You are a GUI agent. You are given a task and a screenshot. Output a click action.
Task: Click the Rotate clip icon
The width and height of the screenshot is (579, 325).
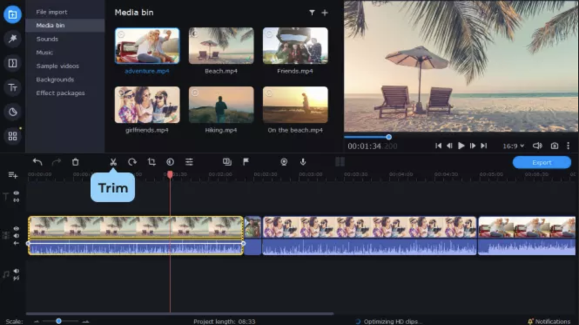[132, 162]
